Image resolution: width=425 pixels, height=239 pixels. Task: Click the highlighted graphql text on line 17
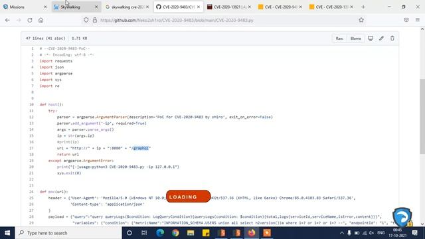(141, 148)
